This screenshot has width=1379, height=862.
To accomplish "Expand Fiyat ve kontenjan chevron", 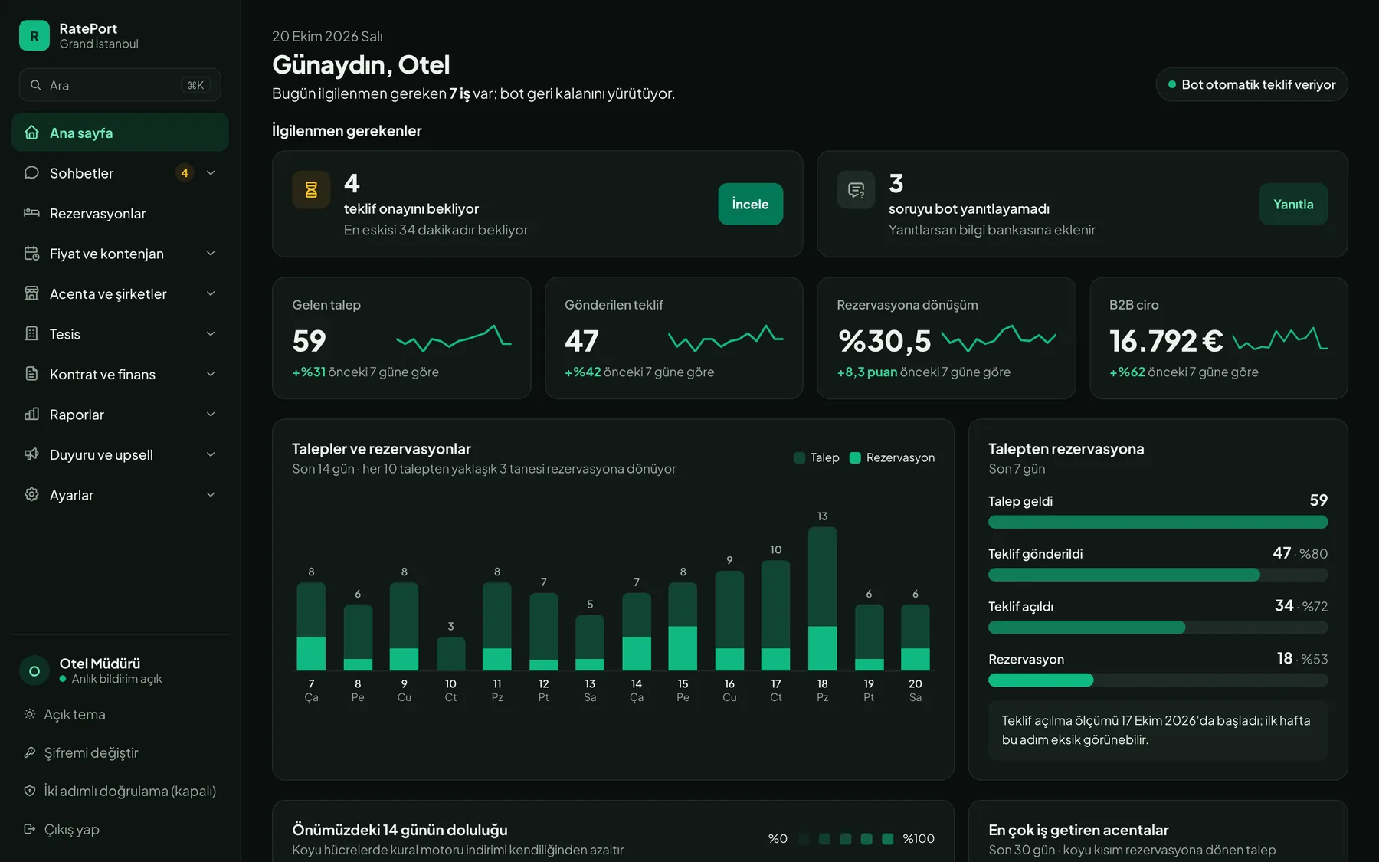I will coord(211,253).
